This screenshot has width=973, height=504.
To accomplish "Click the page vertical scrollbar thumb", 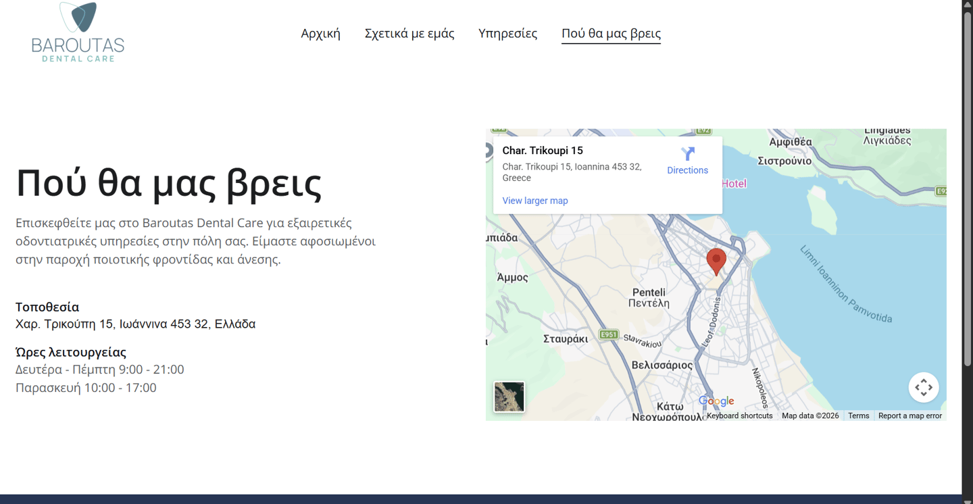I will pyautogui.click(x=968, y=188).
